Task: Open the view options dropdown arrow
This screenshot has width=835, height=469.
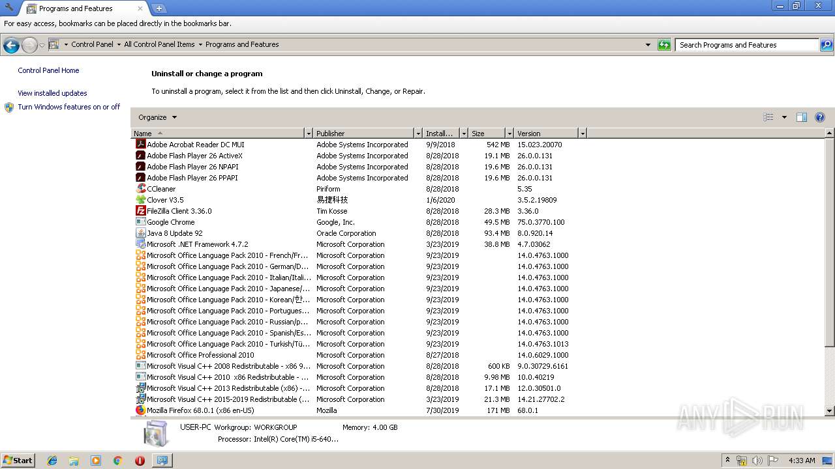Action: (784, 117)
